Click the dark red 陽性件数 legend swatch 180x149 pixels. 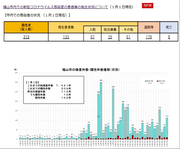(157, 81)
